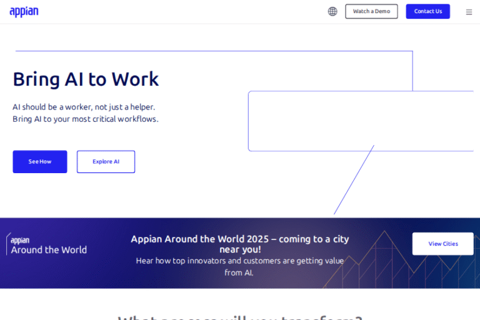Click the empty rounded panel beside the headline
The width and height of the screenshot is (480, 320).
click(x=362, y=121)
